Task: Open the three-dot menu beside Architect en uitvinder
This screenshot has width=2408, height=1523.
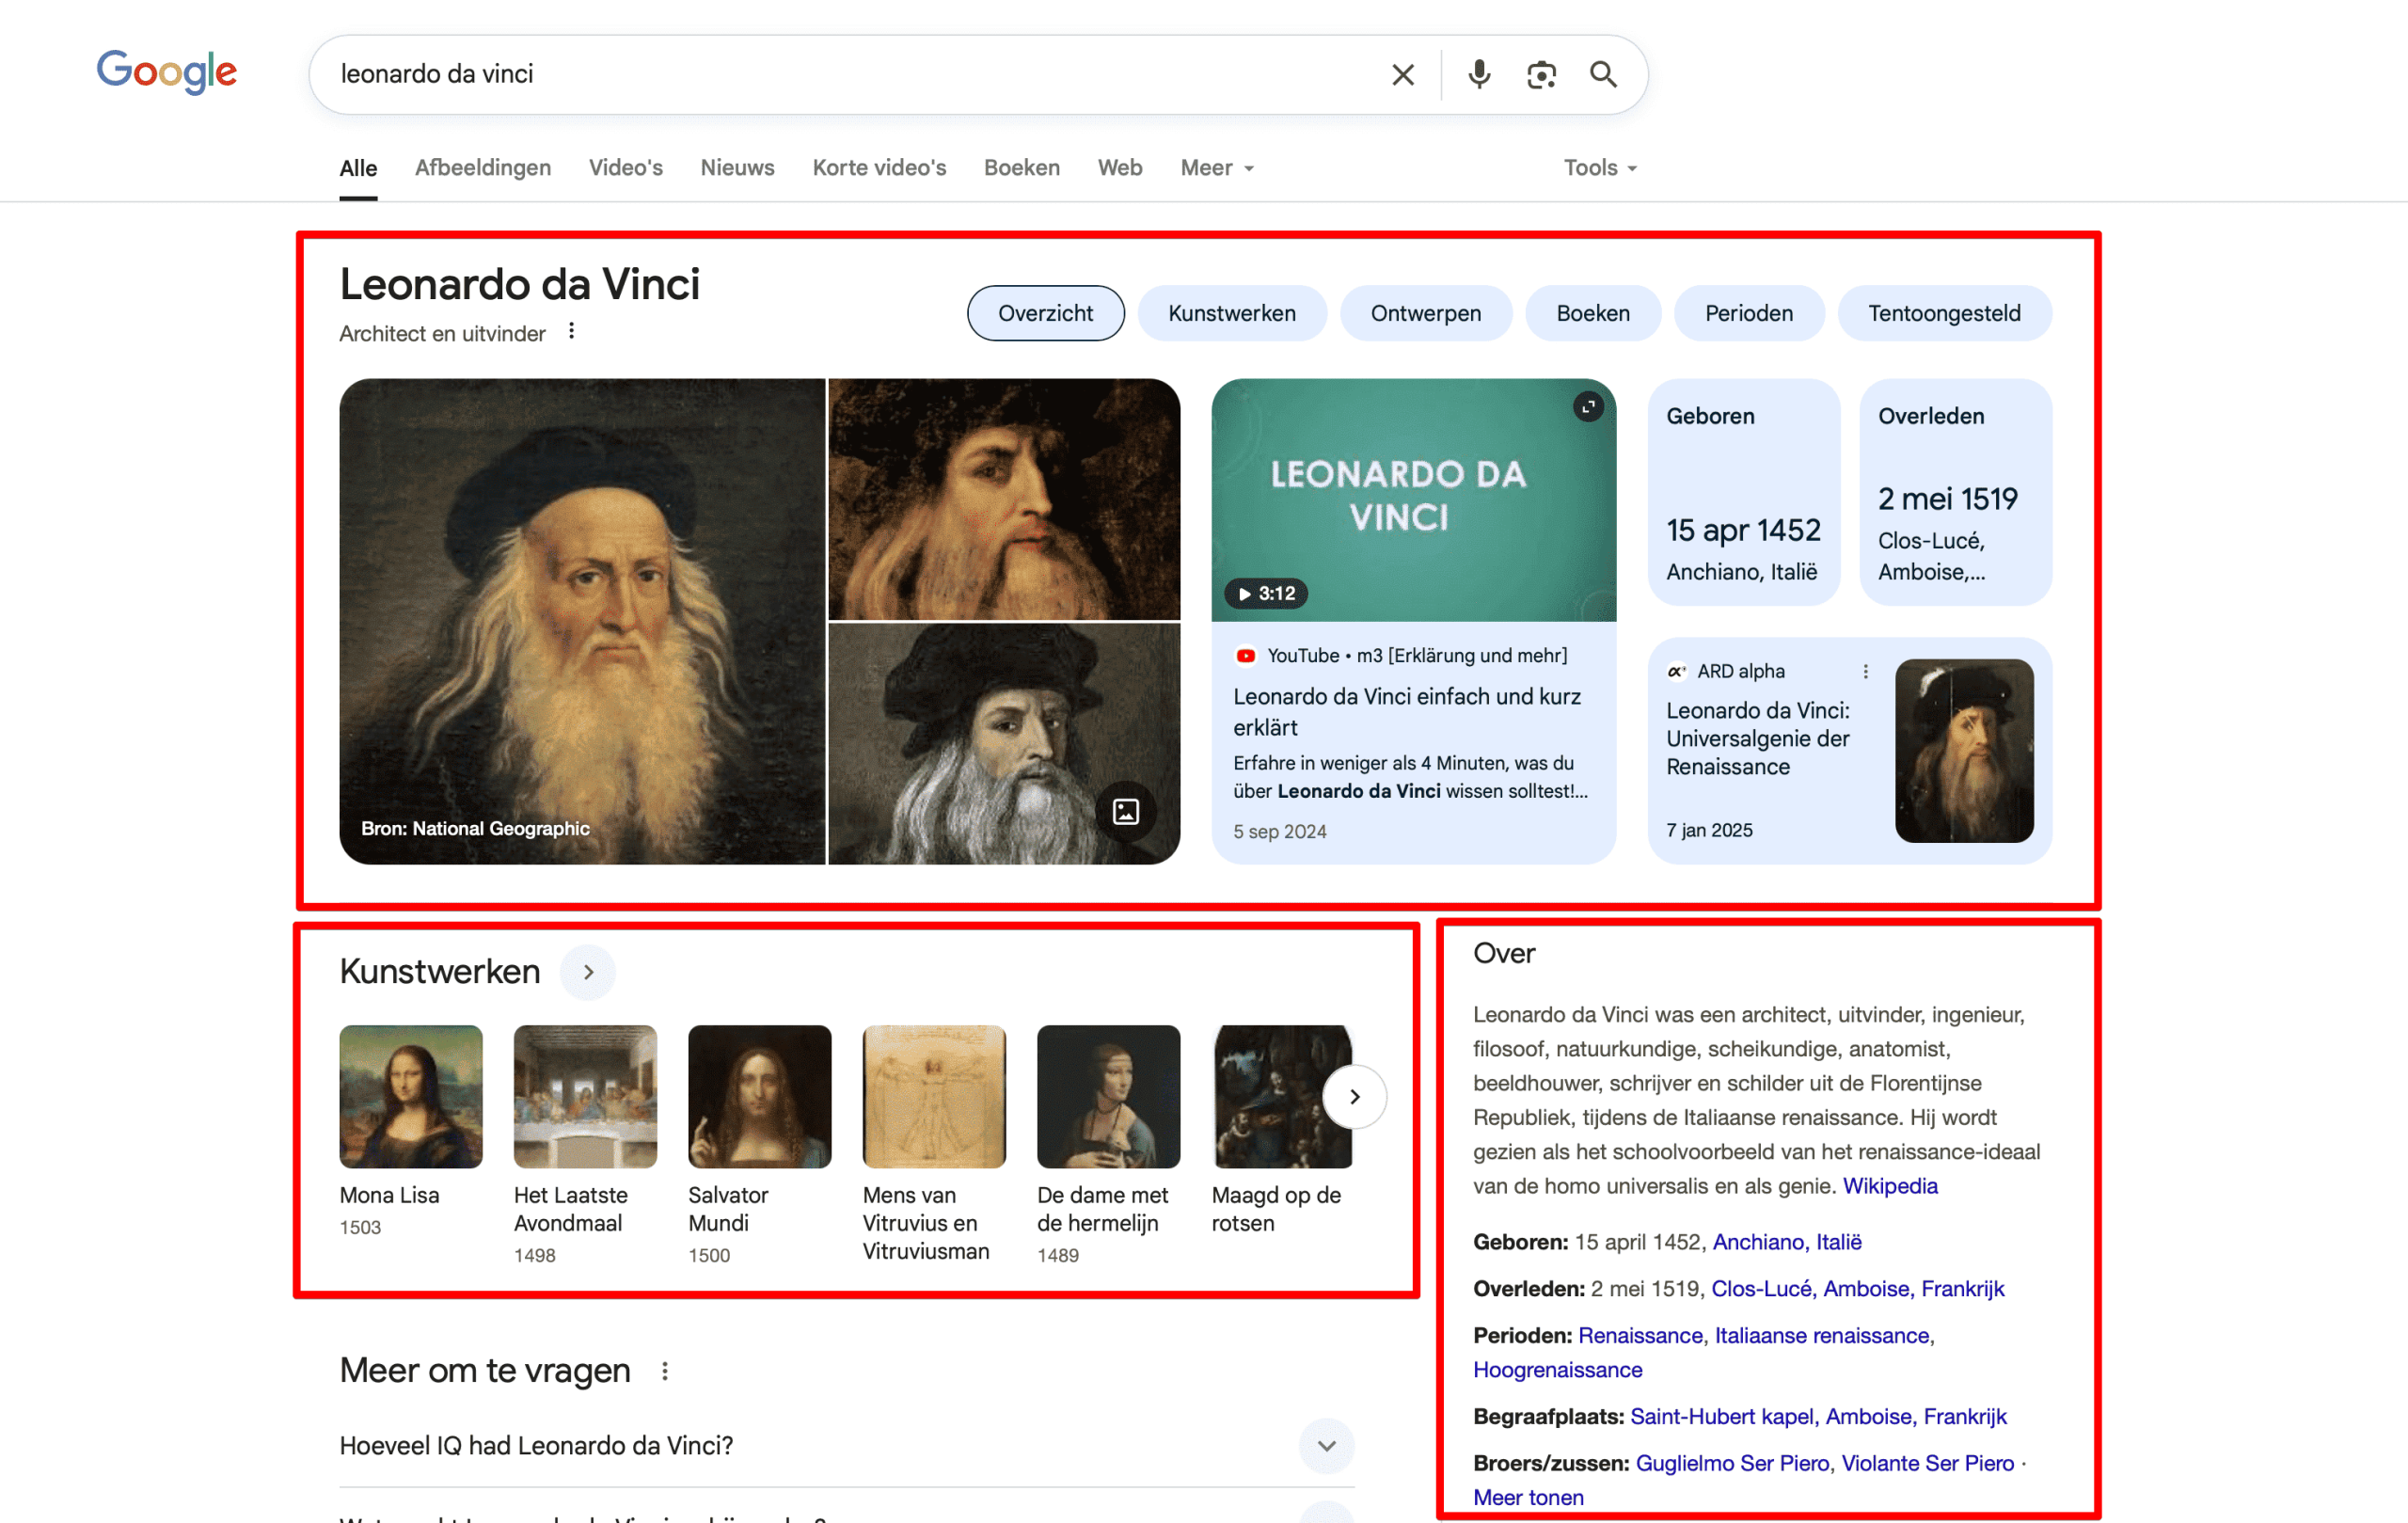Action: [571, 331]
